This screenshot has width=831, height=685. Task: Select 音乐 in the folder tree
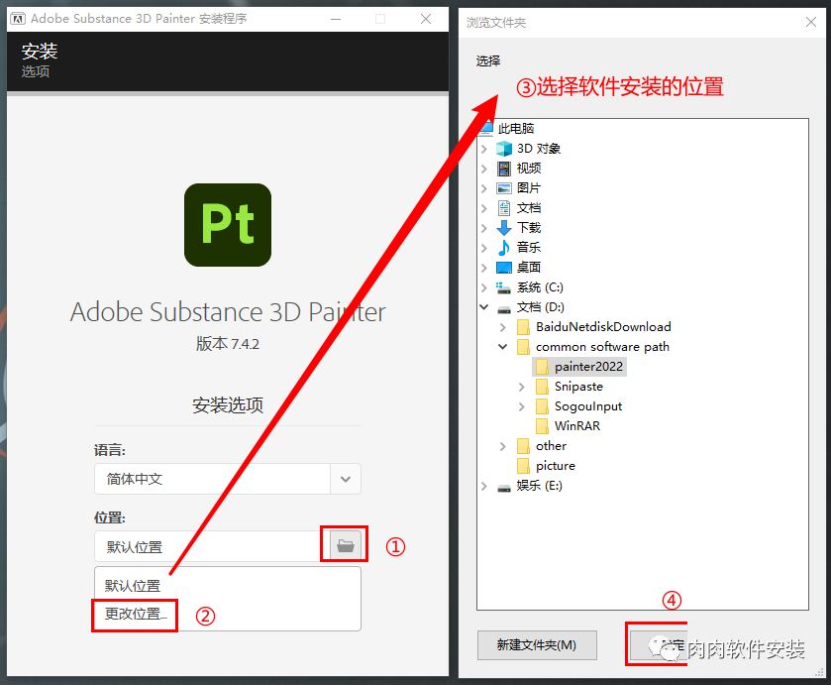(529, 247)
